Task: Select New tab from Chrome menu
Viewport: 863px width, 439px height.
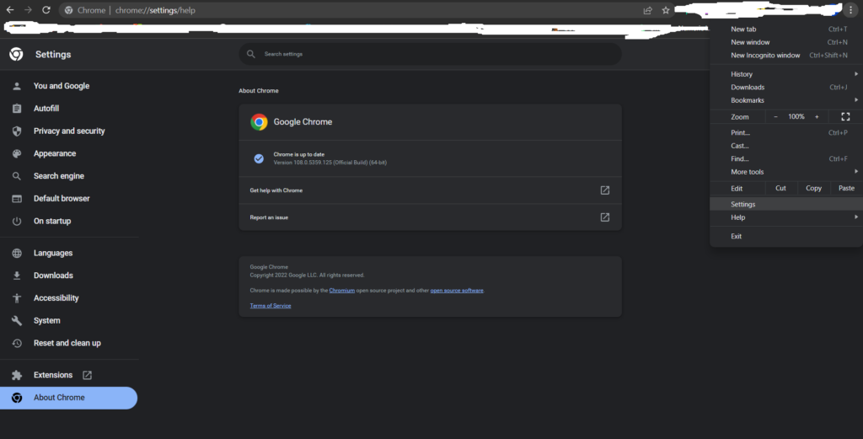Action: (x=786, y=29)
